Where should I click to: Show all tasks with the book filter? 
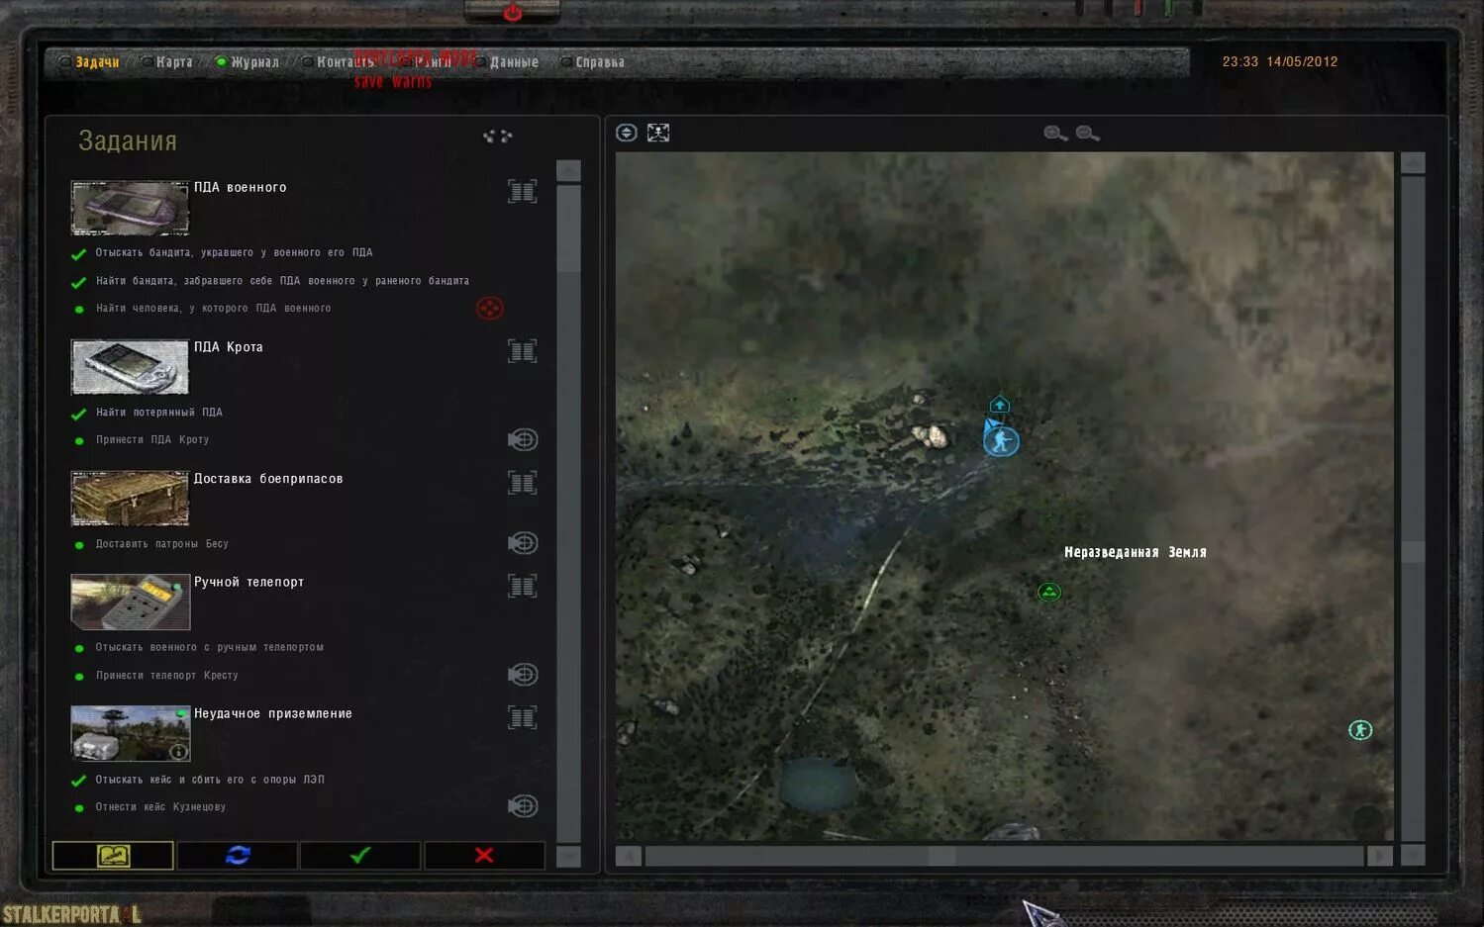[113, 855]
